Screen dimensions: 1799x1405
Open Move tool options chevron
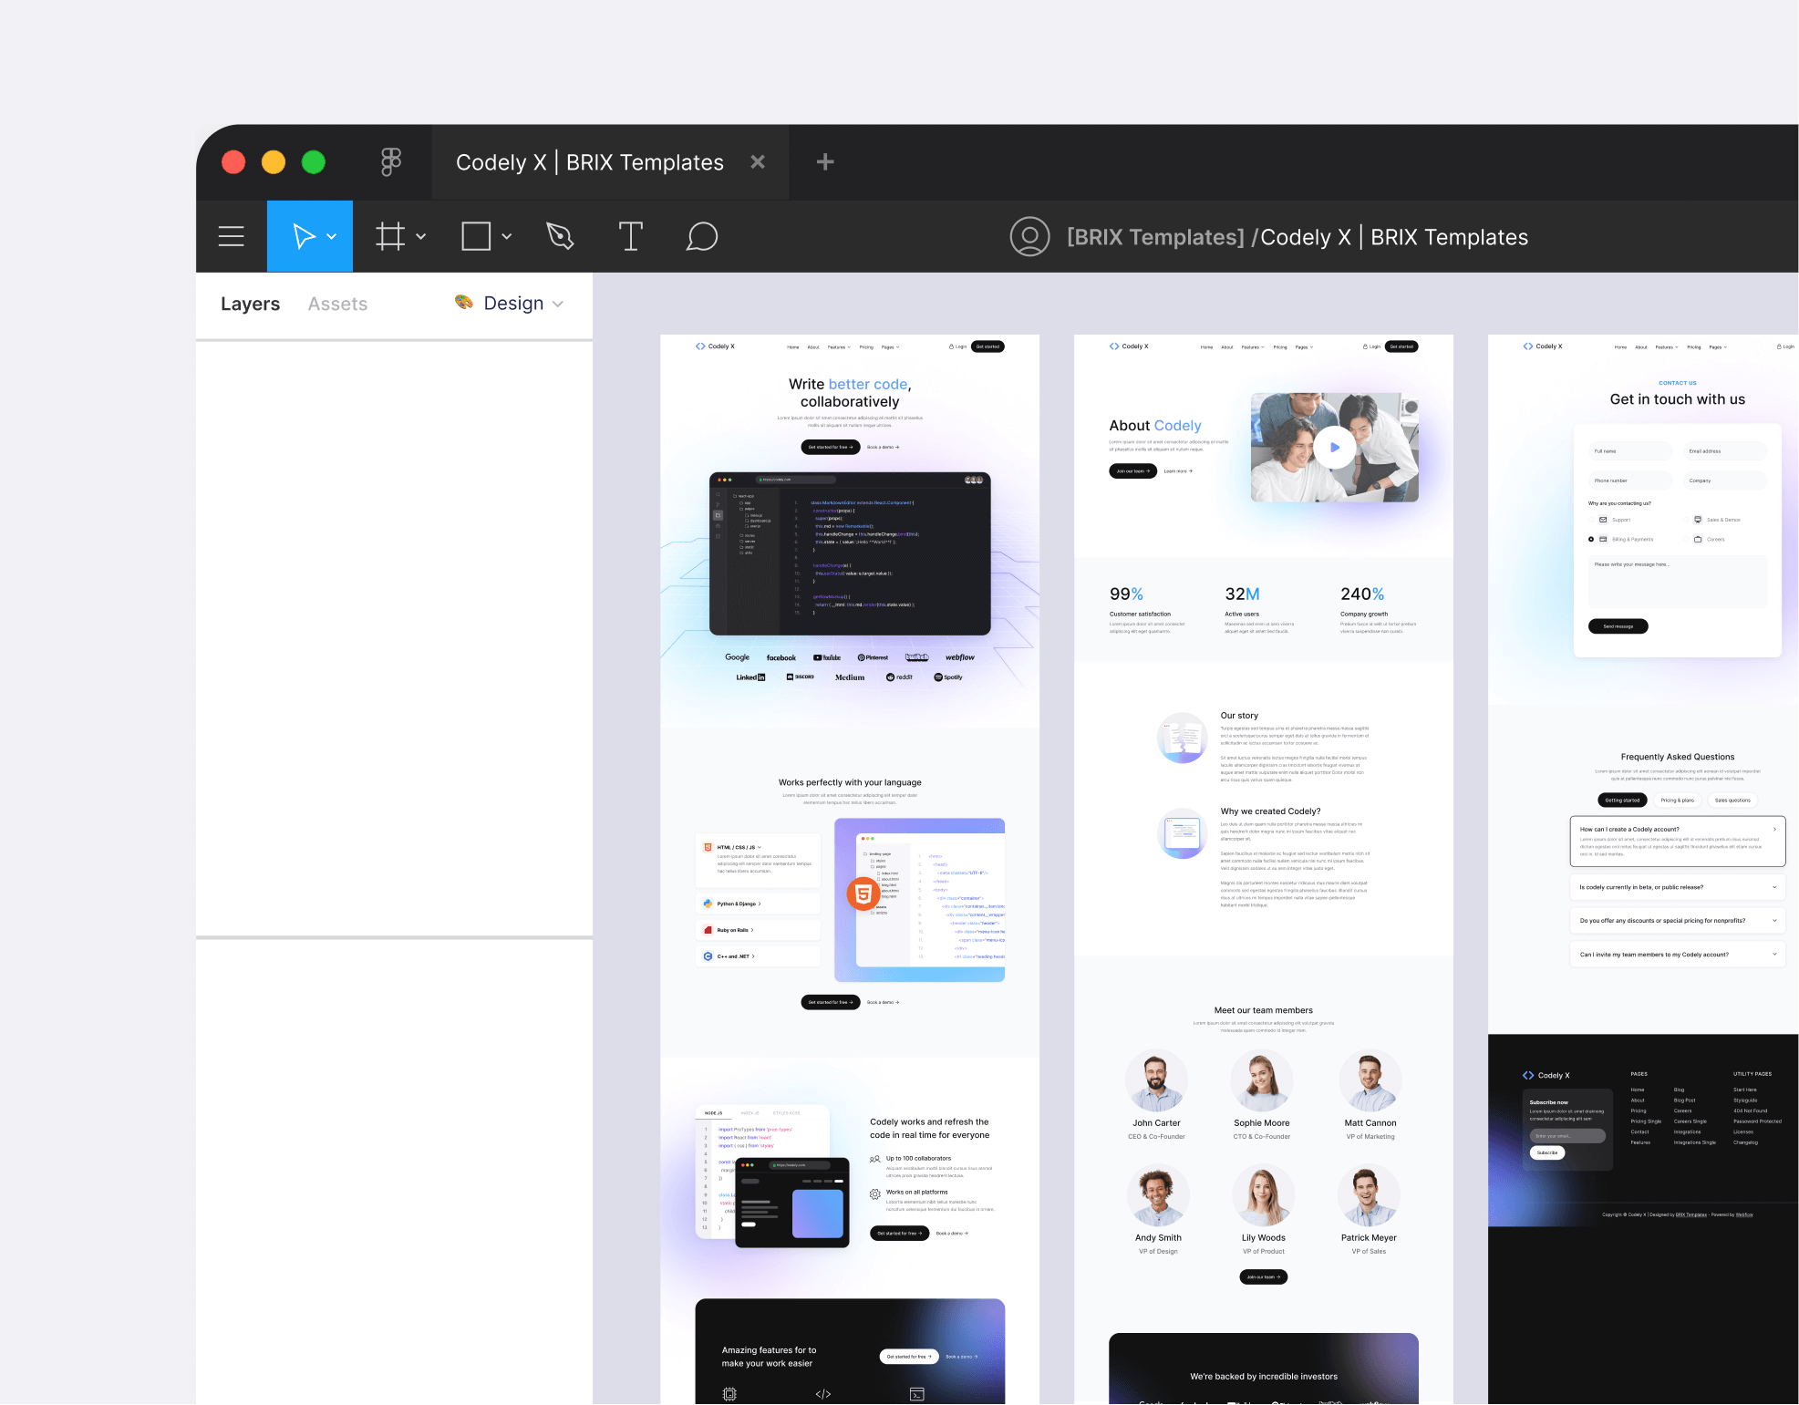[x=332, y=237]
